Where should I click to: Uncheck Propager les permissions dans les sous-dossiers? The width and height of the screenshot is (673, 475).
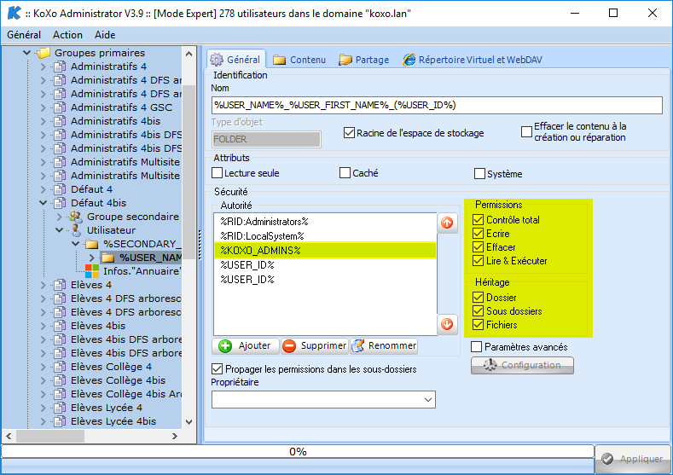[218, 369]
